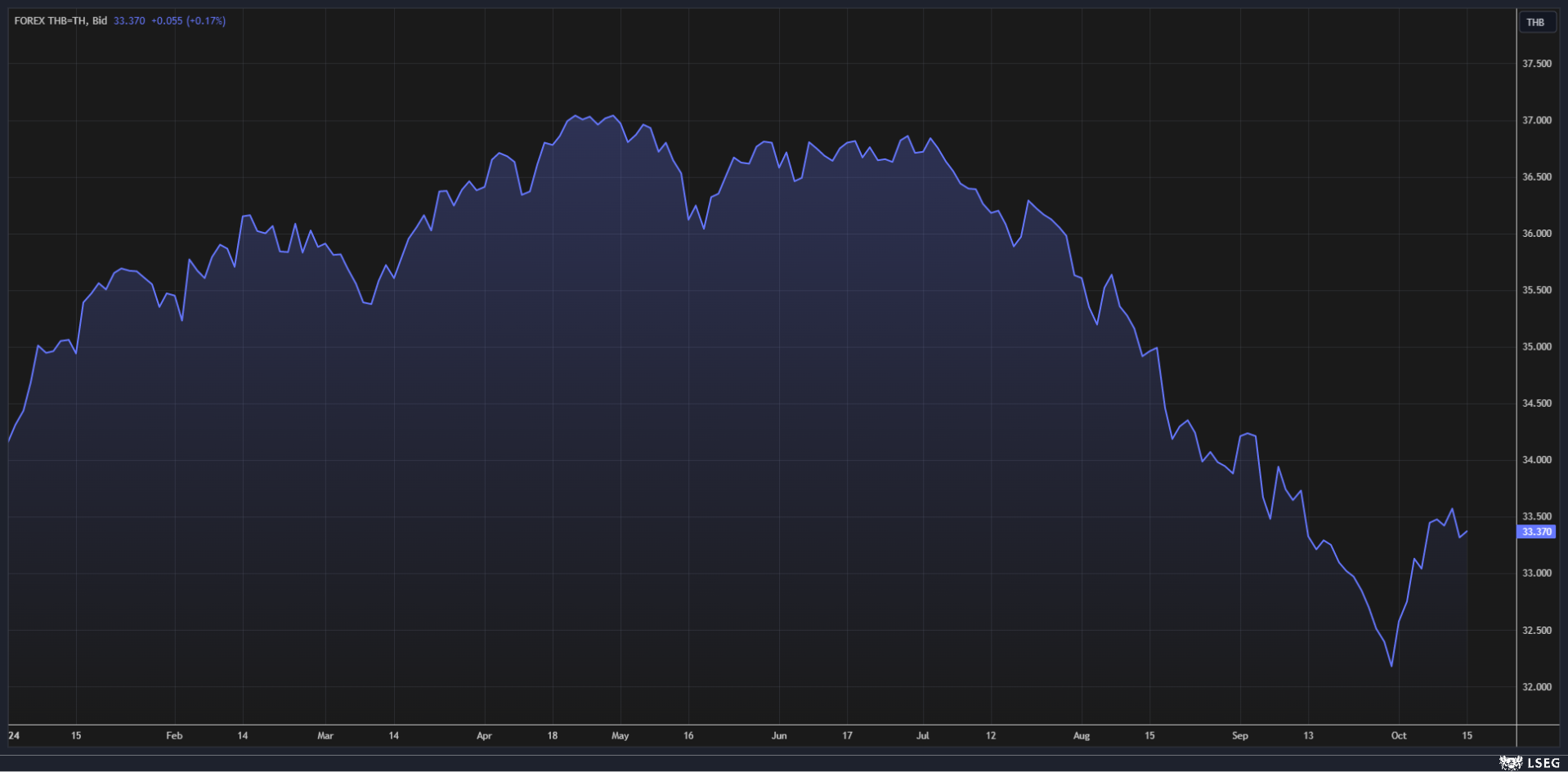Click the Aug date label
Viewport: 1568px width, 772px height.
1082,736
